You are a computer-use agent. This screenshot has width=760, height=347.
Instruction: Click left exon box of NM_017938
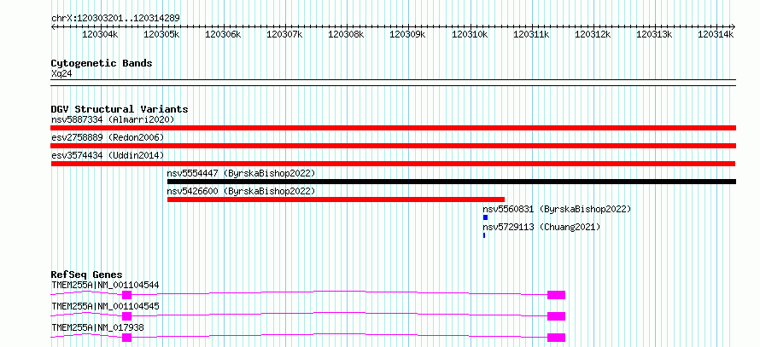point(126,338)
